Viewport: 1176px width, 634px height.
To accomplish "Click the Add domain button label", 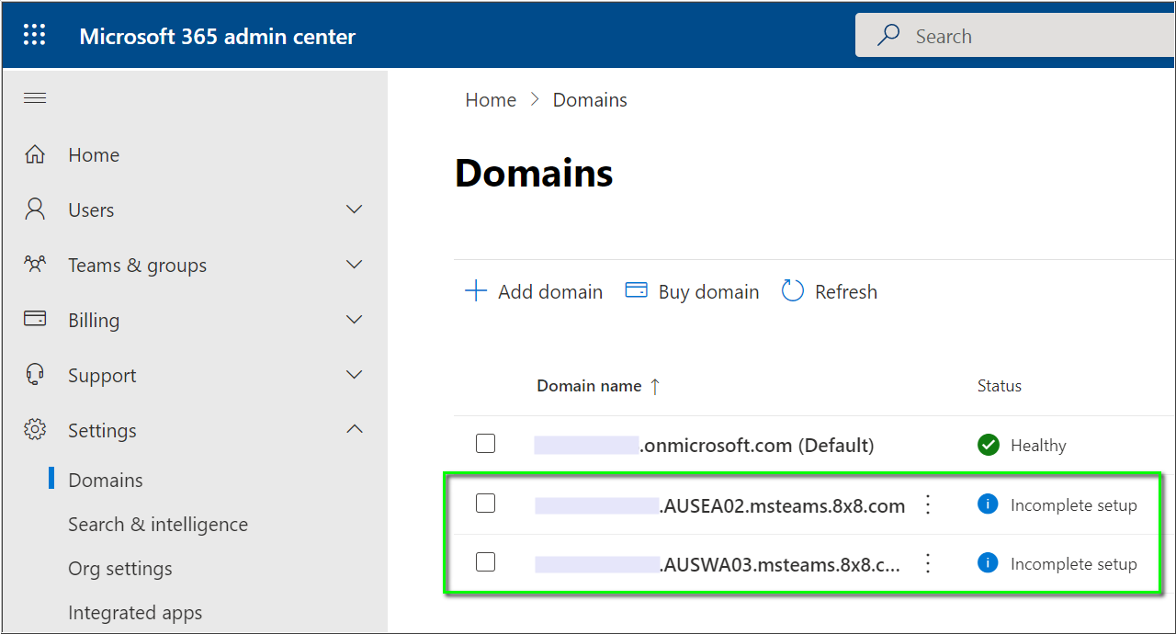I will click(550, 291).
